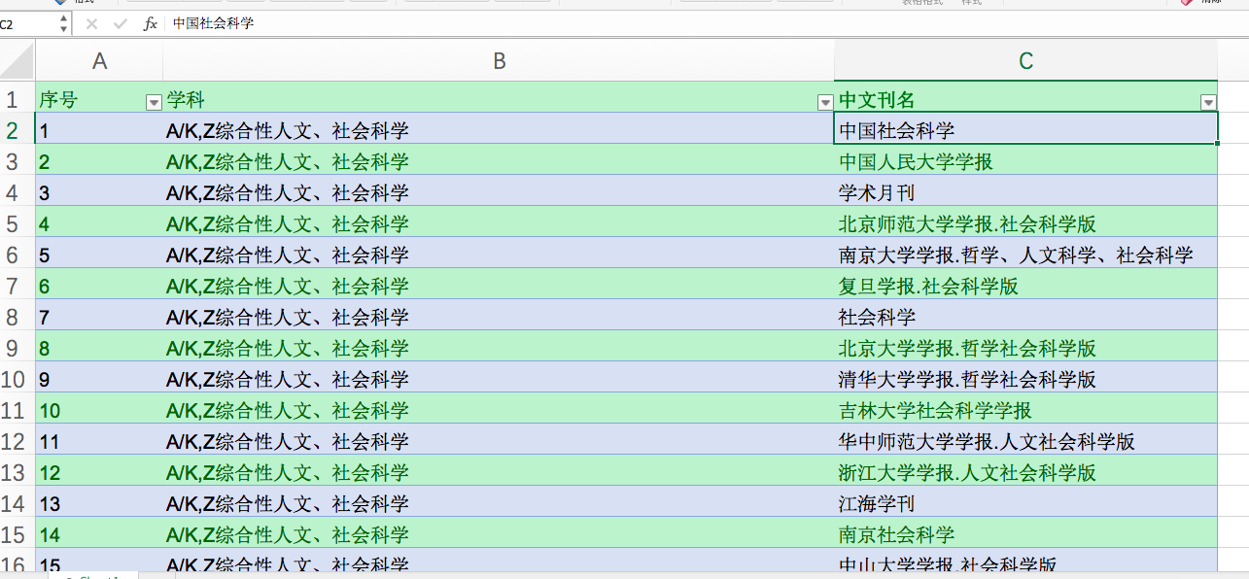Select cell 江海学刊
1249x579 pixels.
pos(1025,503)
